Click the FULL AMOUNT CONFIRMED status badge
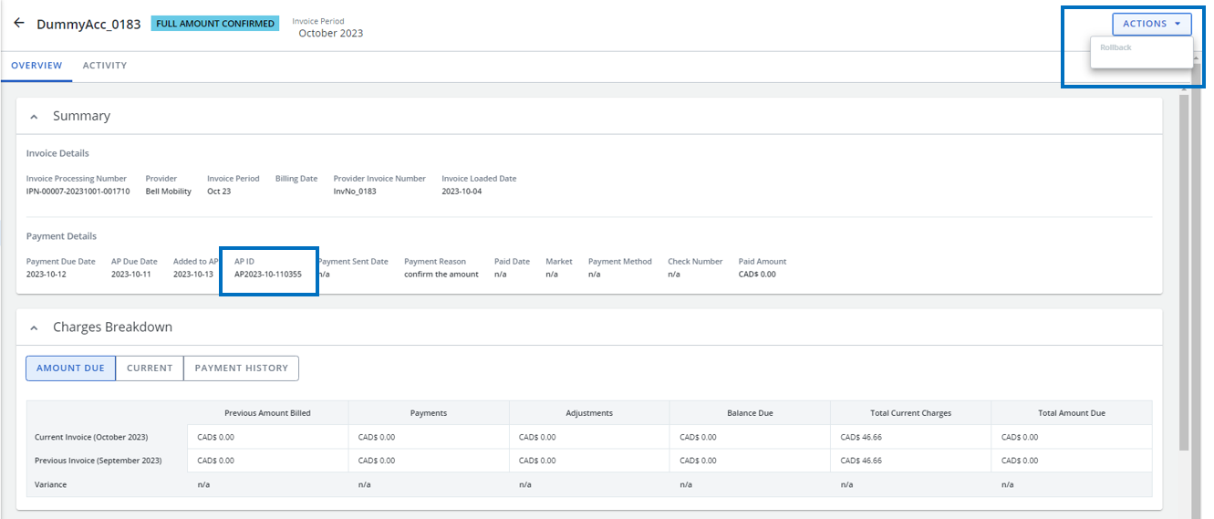Image resolution: width=1214 pixels, height=519 pixels. [x=215, y=24]
